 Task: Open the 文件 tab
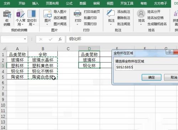7,3
